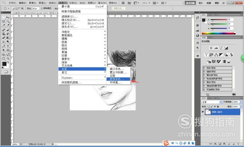This screenshot has height=147, width=244.
Task: Pick a color from the spectrum ramp
Action: tap(218, 33)
